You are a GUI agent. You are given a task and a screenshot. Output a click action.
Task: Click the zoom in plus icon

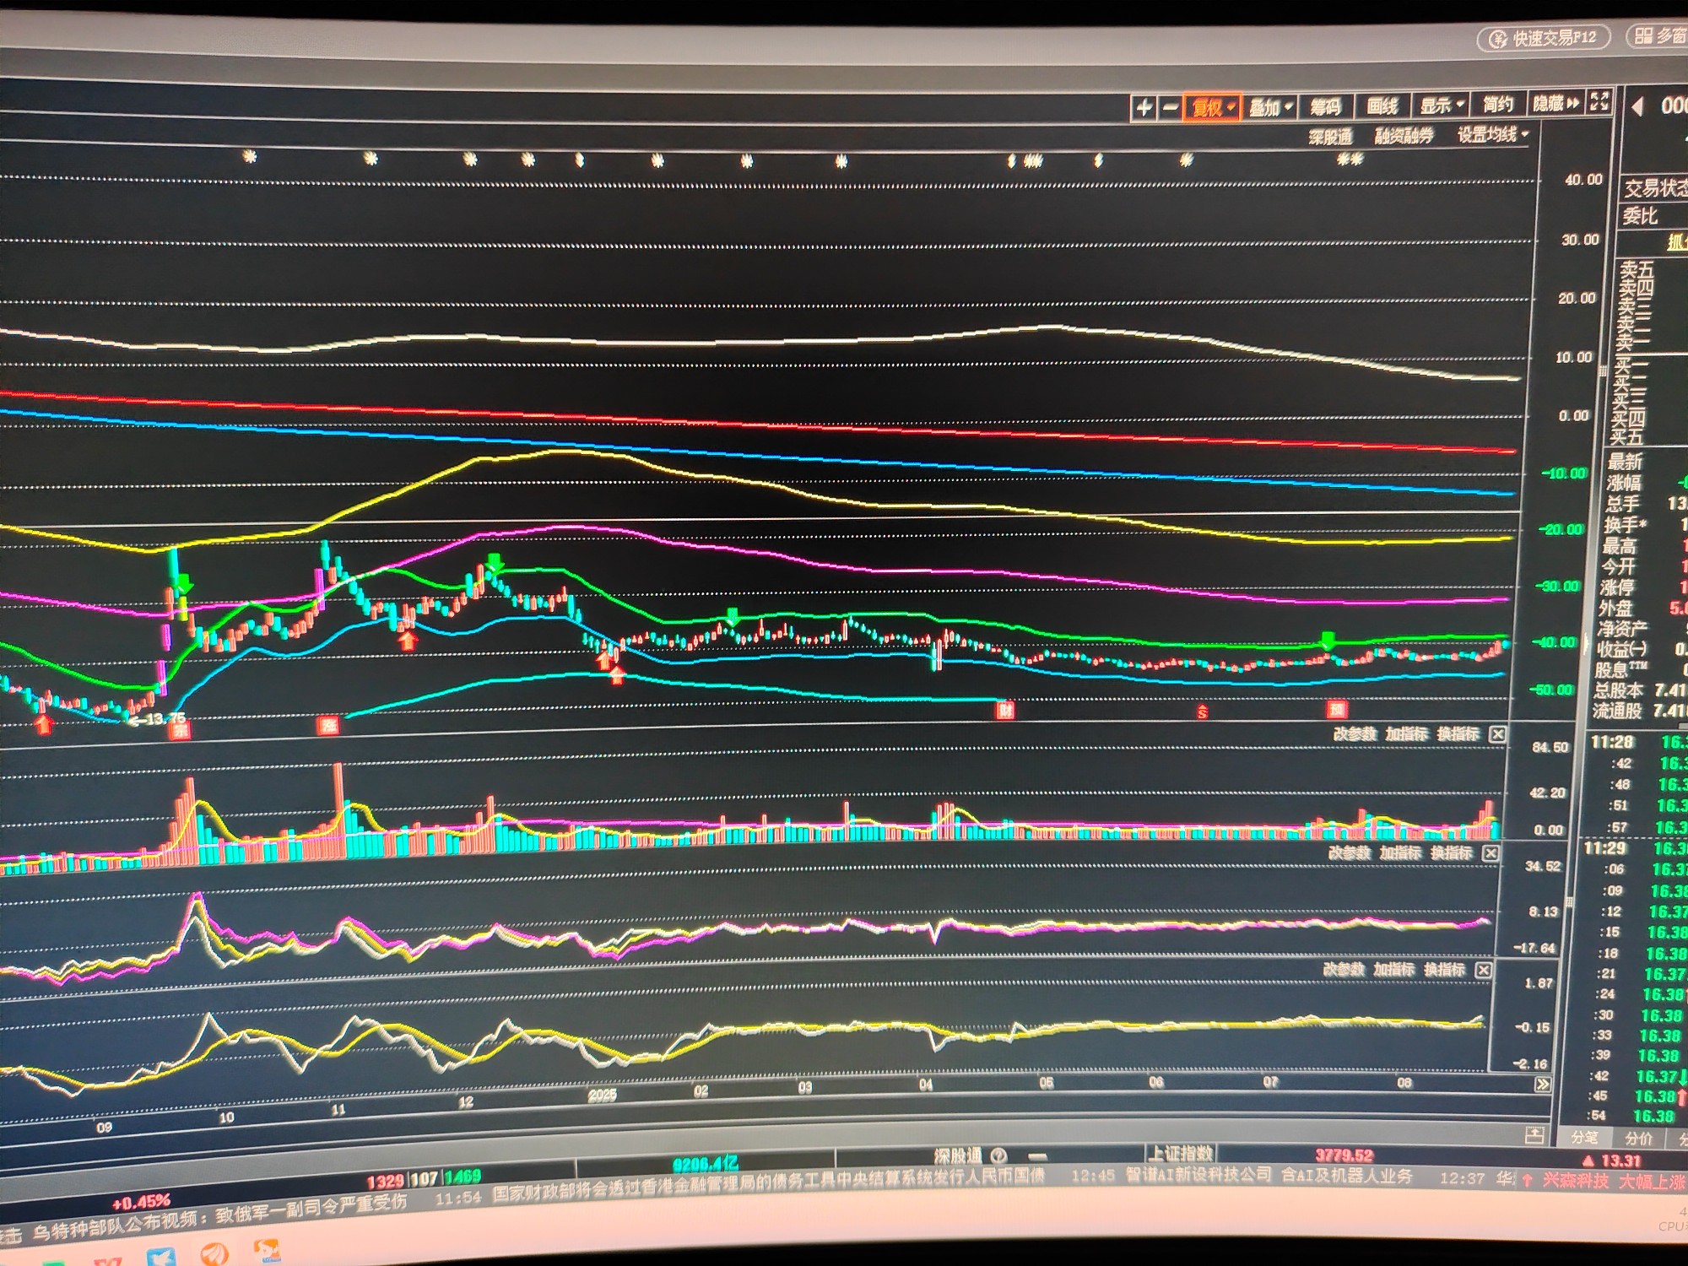(x=1144, y=107)
